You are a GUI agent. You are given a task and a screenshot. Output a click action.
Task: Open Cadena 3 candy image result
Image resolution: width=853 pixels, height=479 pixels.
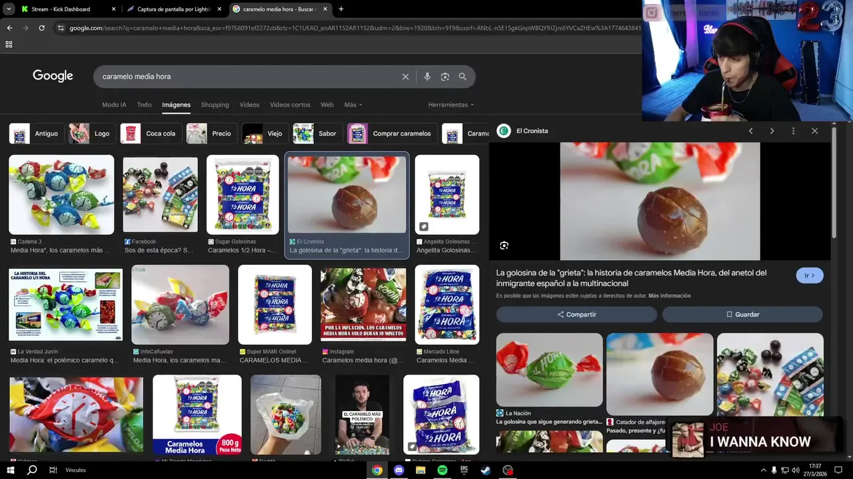(x=61, y=194)
